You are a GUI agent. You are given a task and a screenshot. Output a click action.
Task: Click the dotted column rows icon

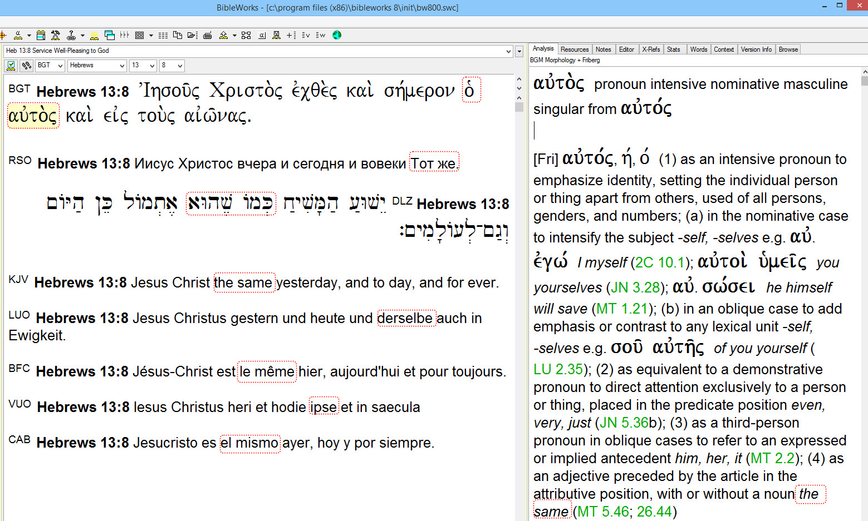click(x=163, y=35)
